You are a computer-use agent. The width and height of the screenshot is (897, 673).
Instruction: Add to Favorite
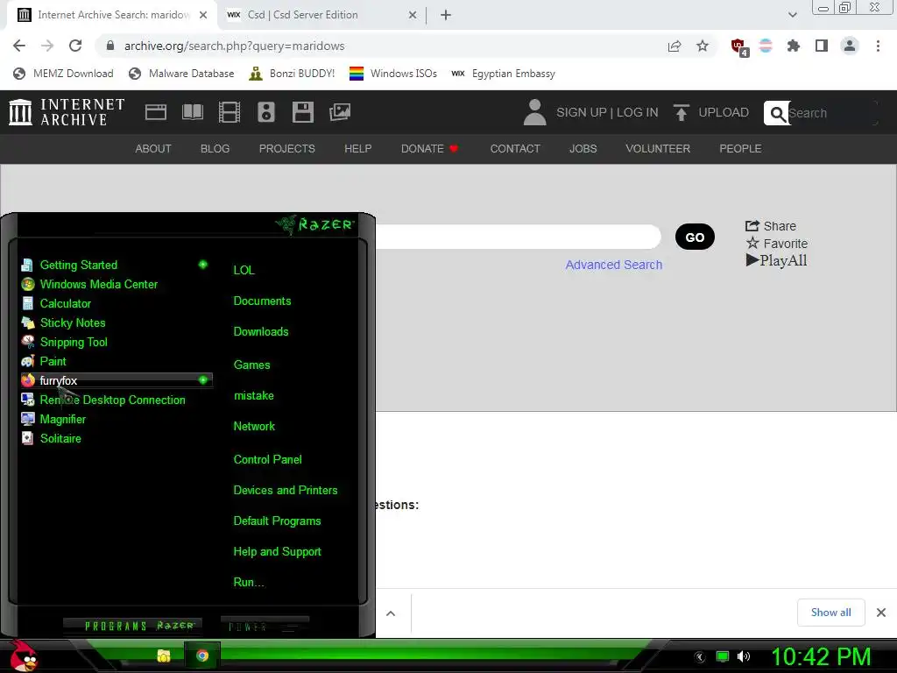click(776, 244)
